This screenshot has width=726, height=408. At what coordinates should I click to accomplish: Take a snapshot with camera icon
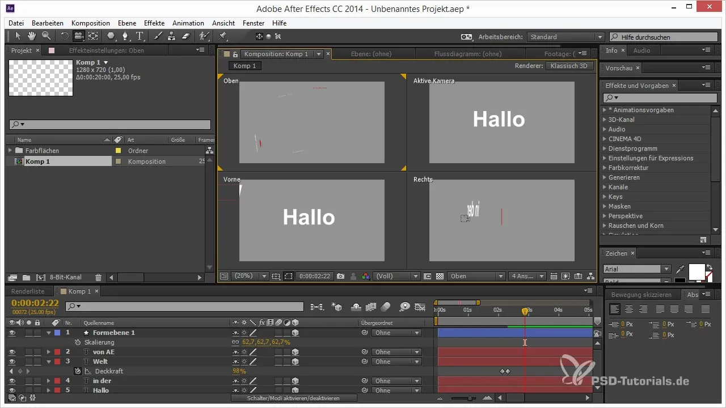tap(340, 276)
